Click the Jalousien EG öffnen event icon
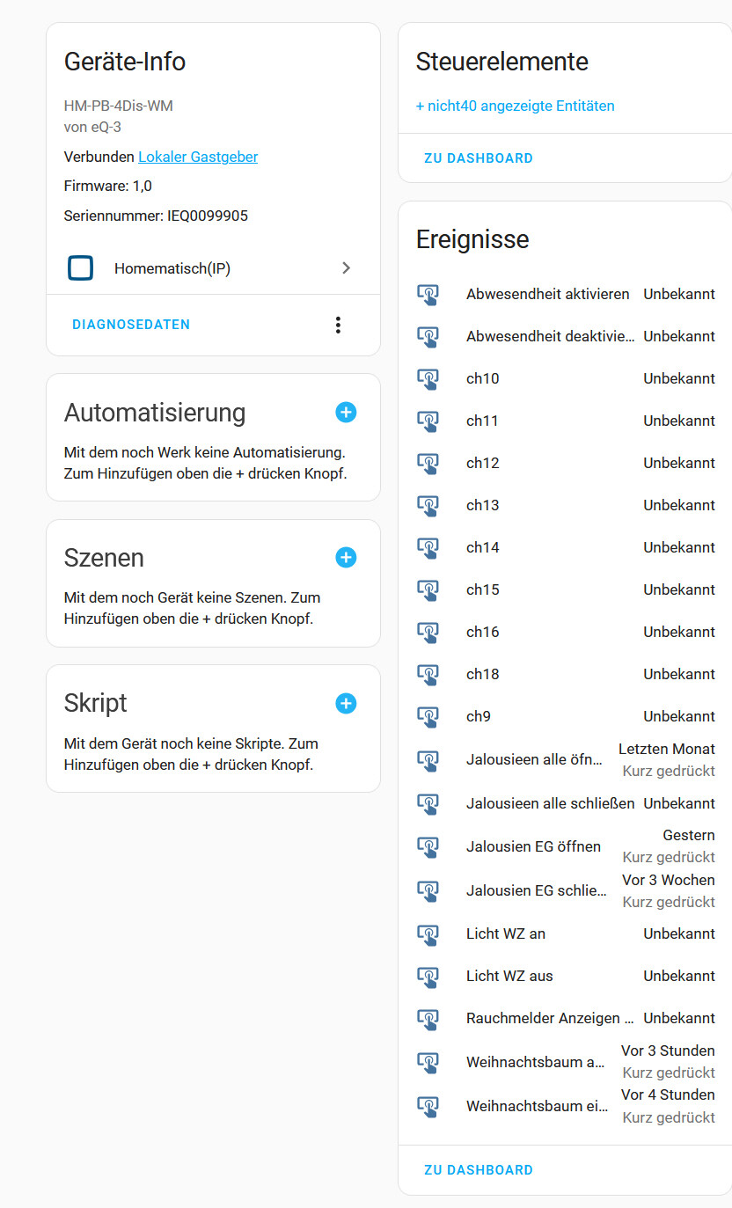The width and height of the screenshot is (732, 1208). 428,847
